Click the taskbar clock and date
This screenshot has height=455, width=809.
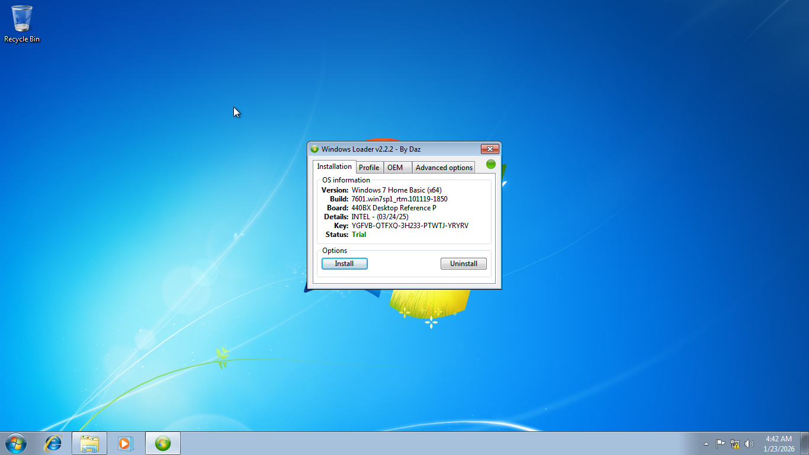779,444
